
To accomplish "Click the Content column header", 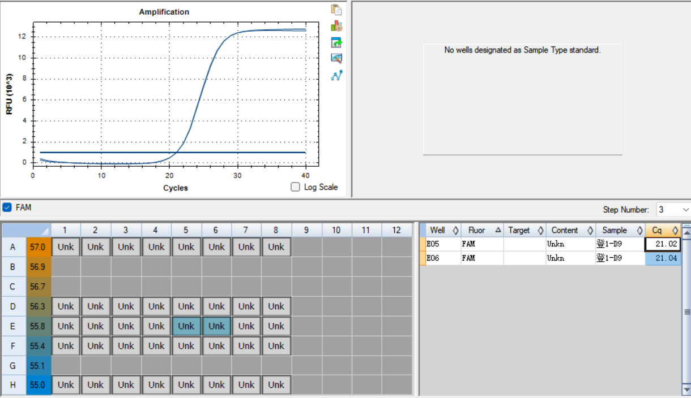I will 571,230.
